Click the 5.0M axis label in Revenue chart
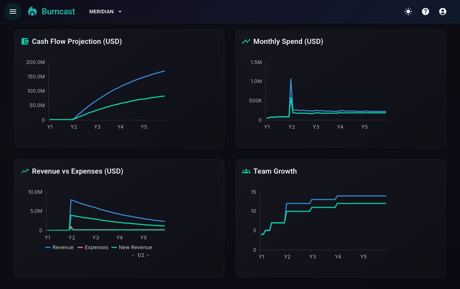The width and height of the screenshot is (460, 289). pos(36,211)
